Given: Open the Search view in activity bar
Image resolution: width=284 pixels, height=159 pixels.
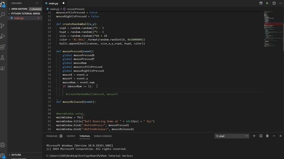Looking at the screenshot, I should pos(3,15).
